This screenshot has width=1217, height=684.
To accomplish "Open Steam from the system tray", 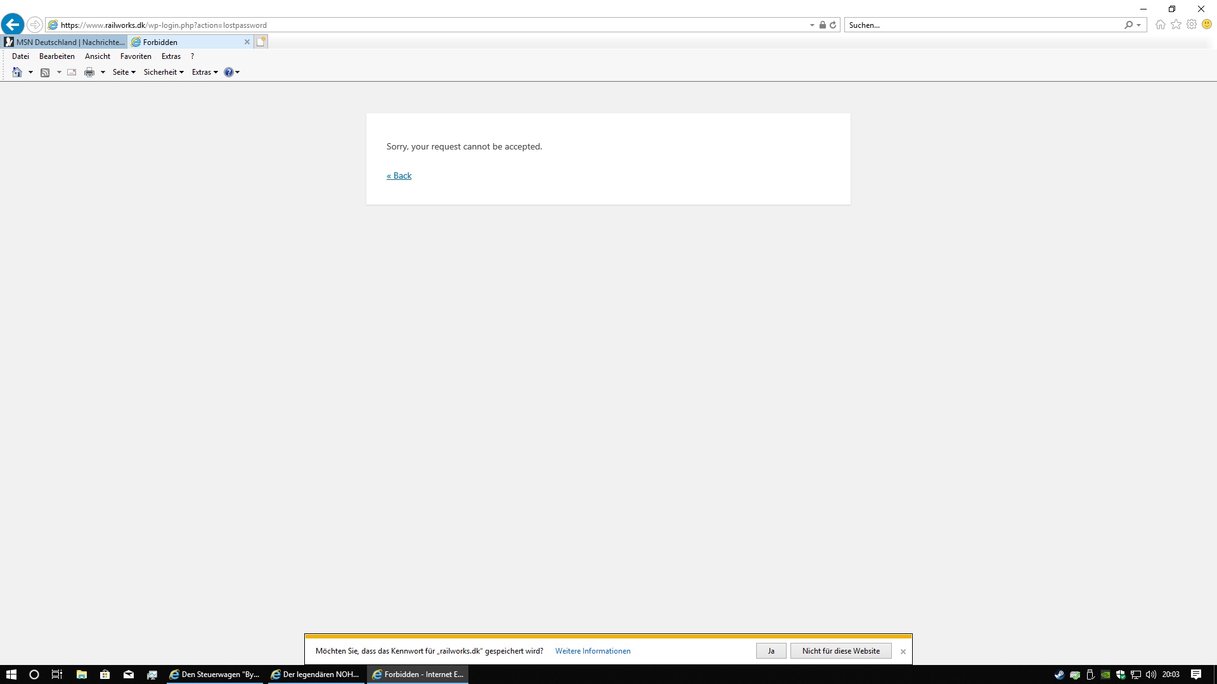I will [x=1059, y=674].
